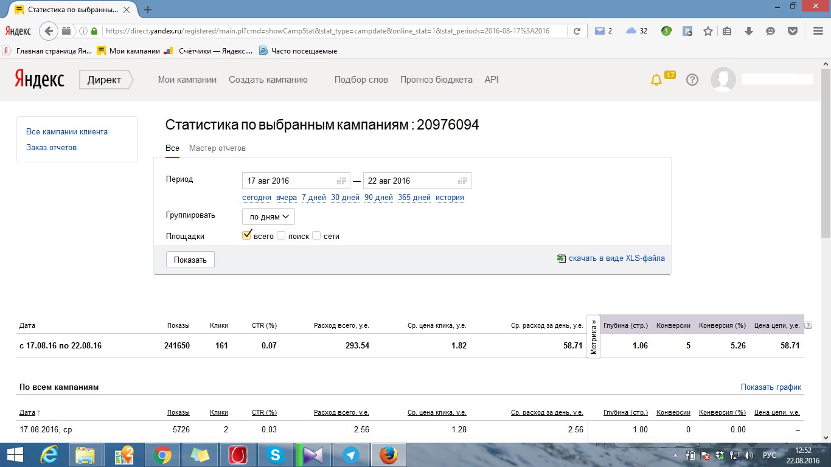
Task: Open the bookmarks list icon in toolbar
Action: [x=728, y=31]
